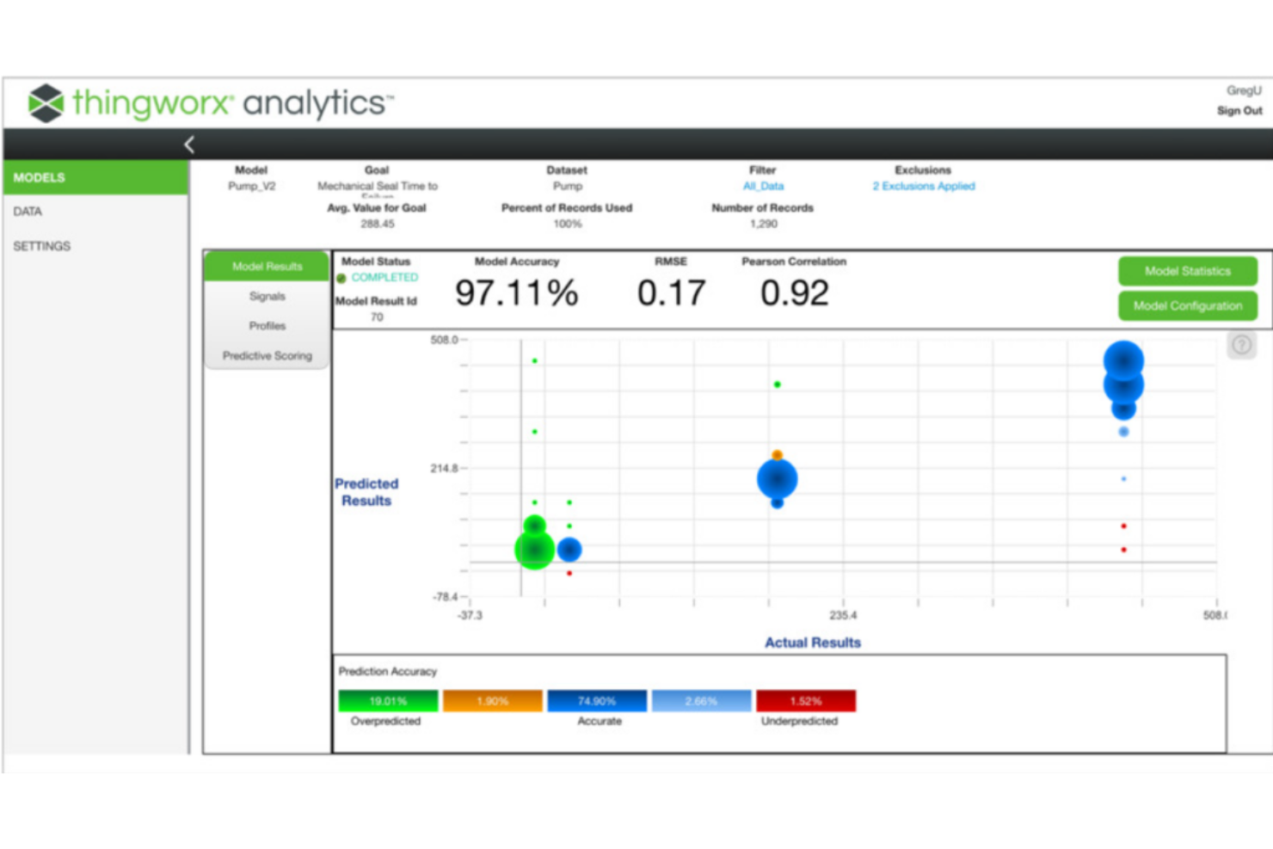Screen dimensions: 1273x849
Task: Click the ThingWorx Analytics logo
Action: pos(211,102)
